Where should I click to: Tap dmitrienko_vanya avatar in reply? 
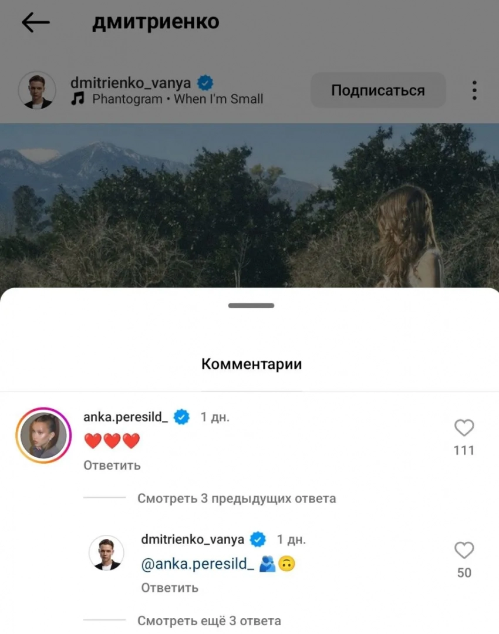tap(106, 553)
